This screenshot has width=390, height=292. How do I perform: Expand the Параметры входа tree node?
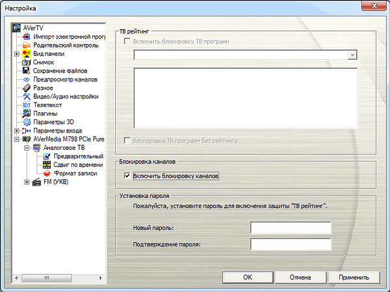click(16, 131)
